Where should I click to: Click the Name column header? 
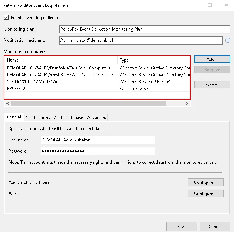tap(61, 60)
